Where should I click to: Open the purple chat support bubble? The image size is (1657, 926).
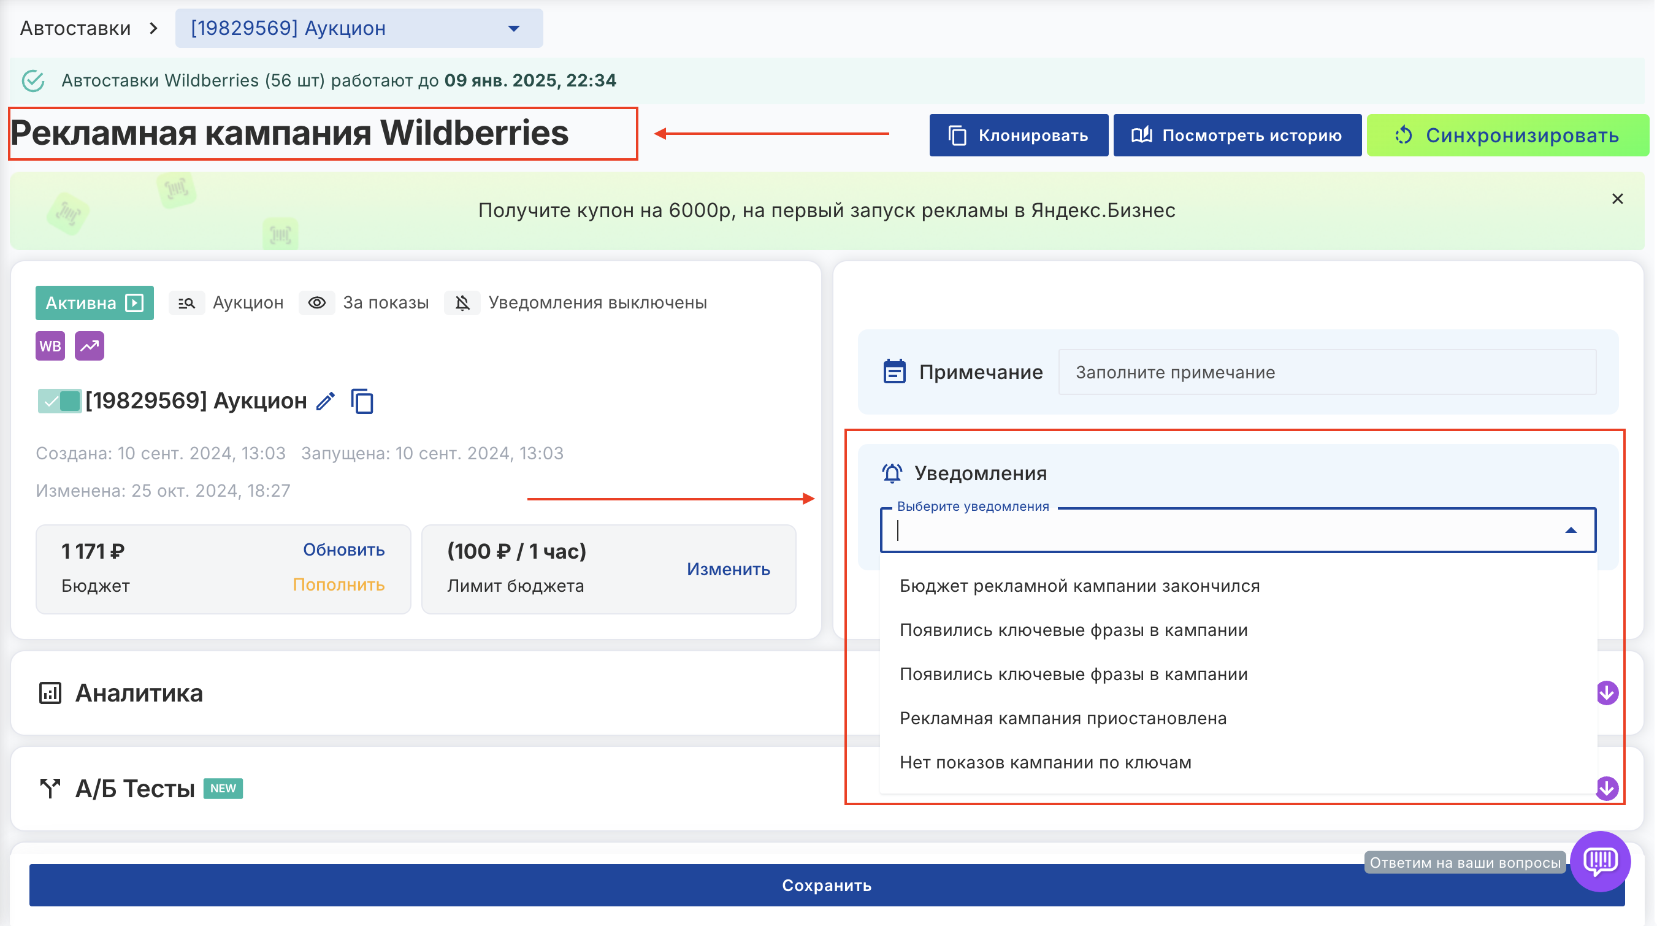click(1599, 862)
